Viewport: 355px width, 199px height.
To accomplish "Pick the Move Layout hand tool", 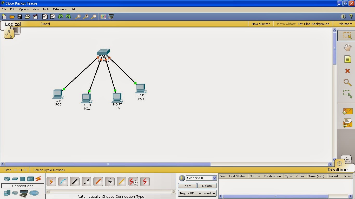I will tap(347, 47).
